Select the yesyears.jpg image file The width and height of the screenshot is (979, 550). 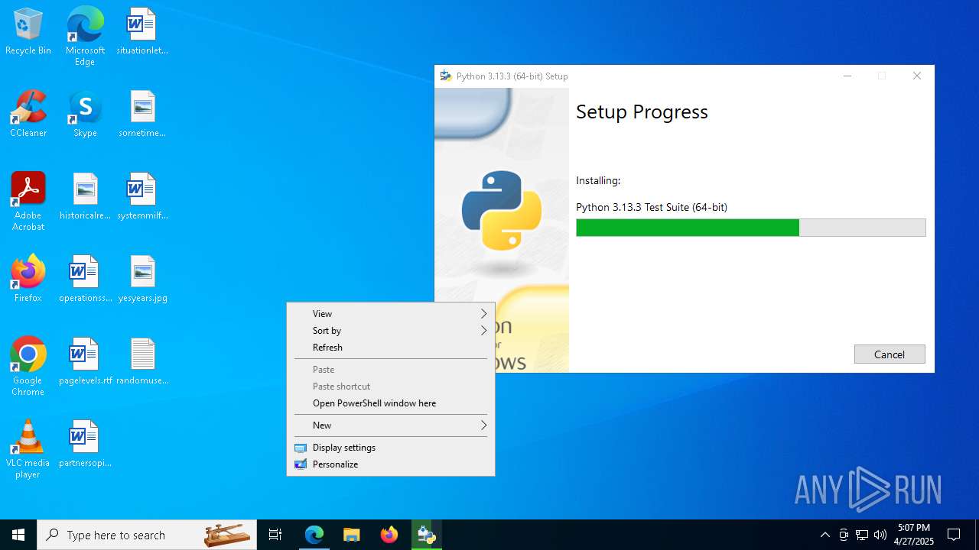pyautogui.click(x=142, y=280)
